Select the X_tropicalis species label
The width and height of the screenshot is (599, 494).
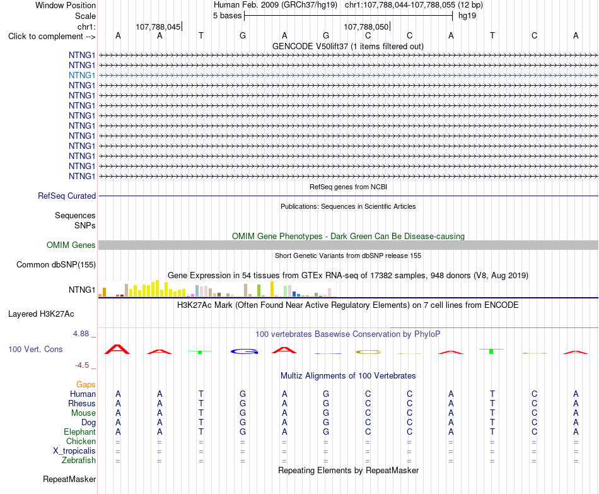[74, 451]
